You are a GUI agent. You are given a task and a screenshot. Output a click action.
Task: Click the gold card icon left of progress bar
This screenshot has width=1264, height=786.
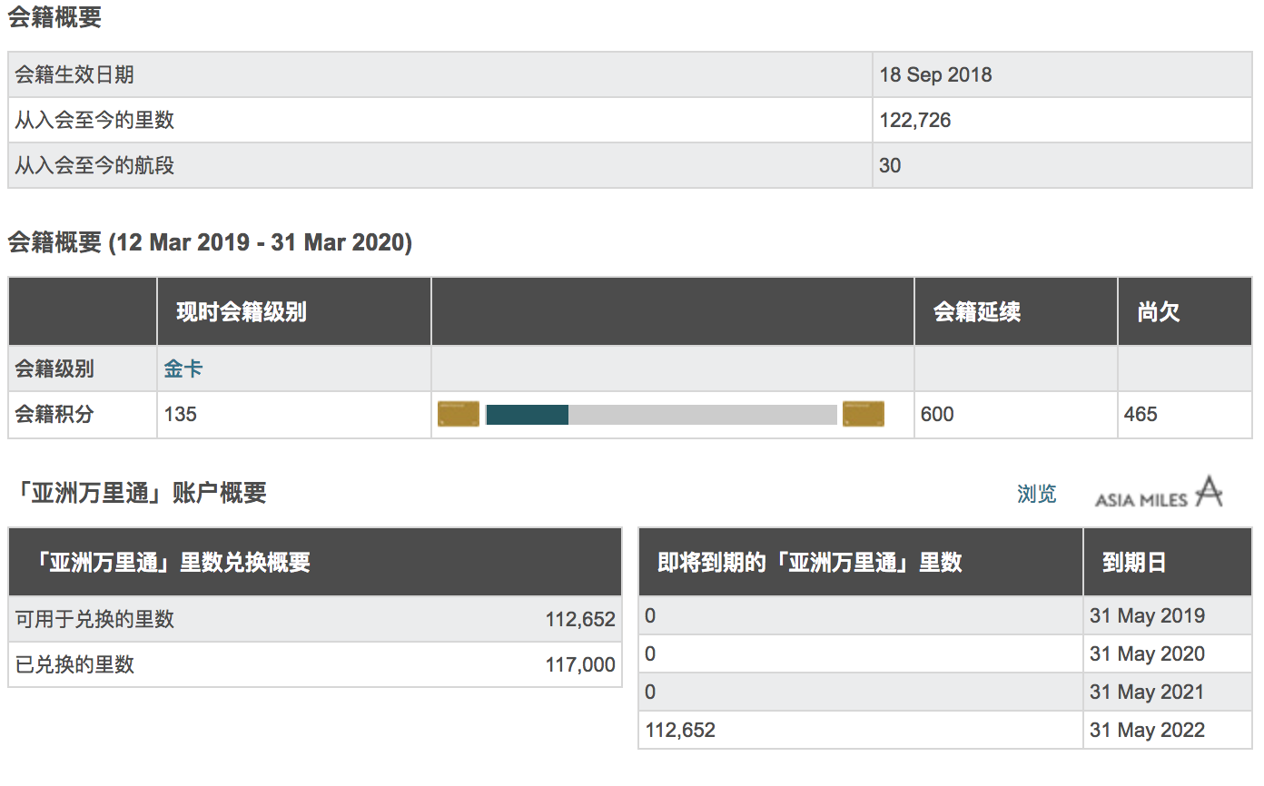point(458,415)
